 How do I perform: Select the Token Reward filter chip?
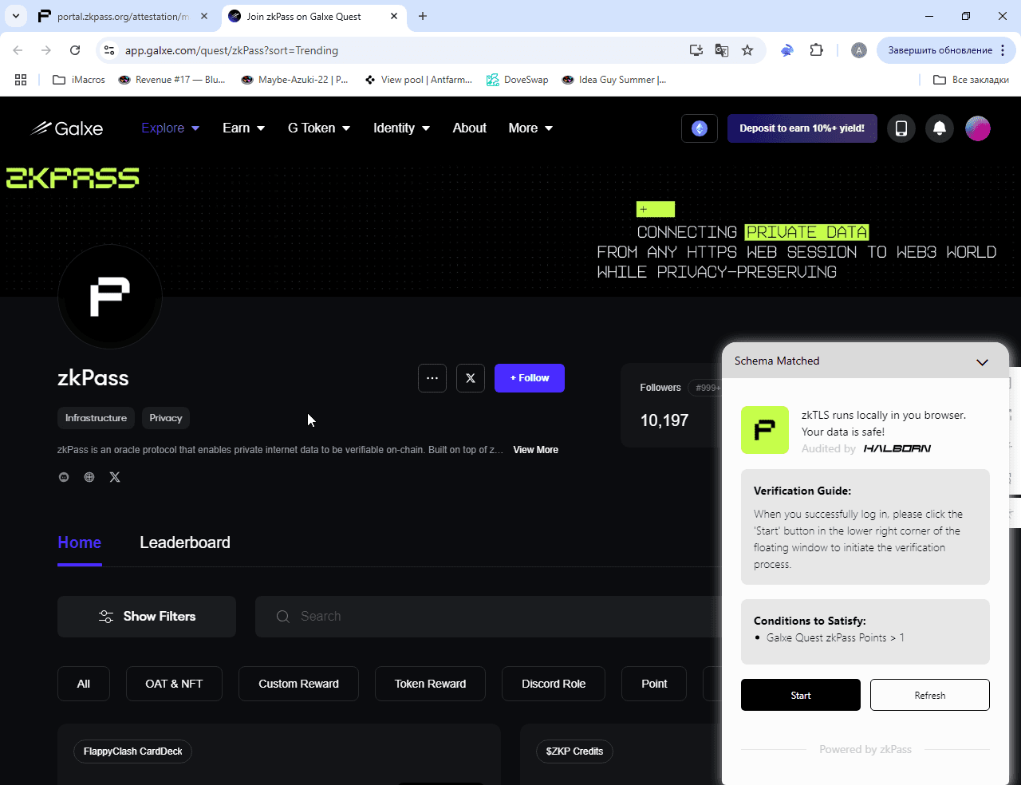[x=430, y=684]
